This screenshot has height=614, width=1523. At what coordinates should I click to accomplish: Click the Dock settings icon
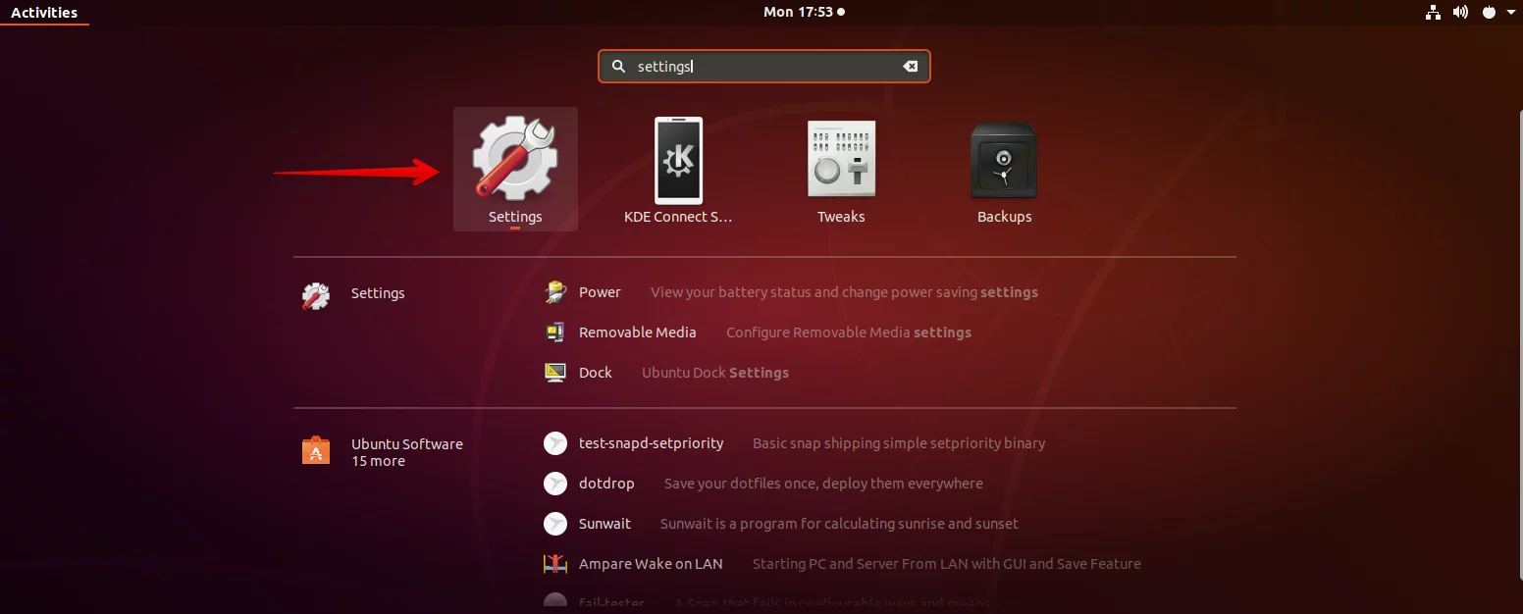(555, 373)
